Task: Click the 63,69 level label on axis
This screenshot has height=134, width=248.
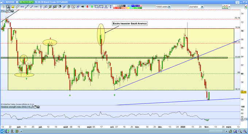Action: (x=237, y=57)
